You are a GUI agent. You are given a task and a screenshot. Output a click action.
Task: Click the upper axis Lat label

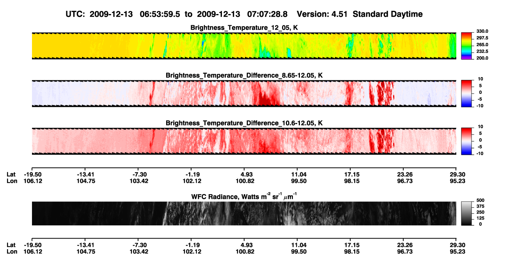pyautogui.click(x=11, y=174)
